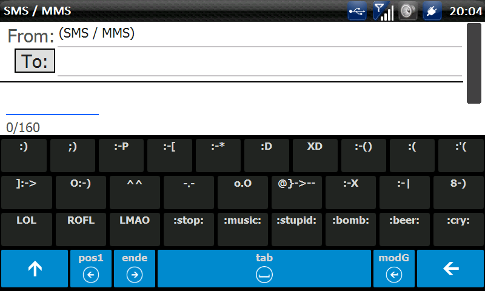Tap the :stupid: key

(x=296, y=229)
